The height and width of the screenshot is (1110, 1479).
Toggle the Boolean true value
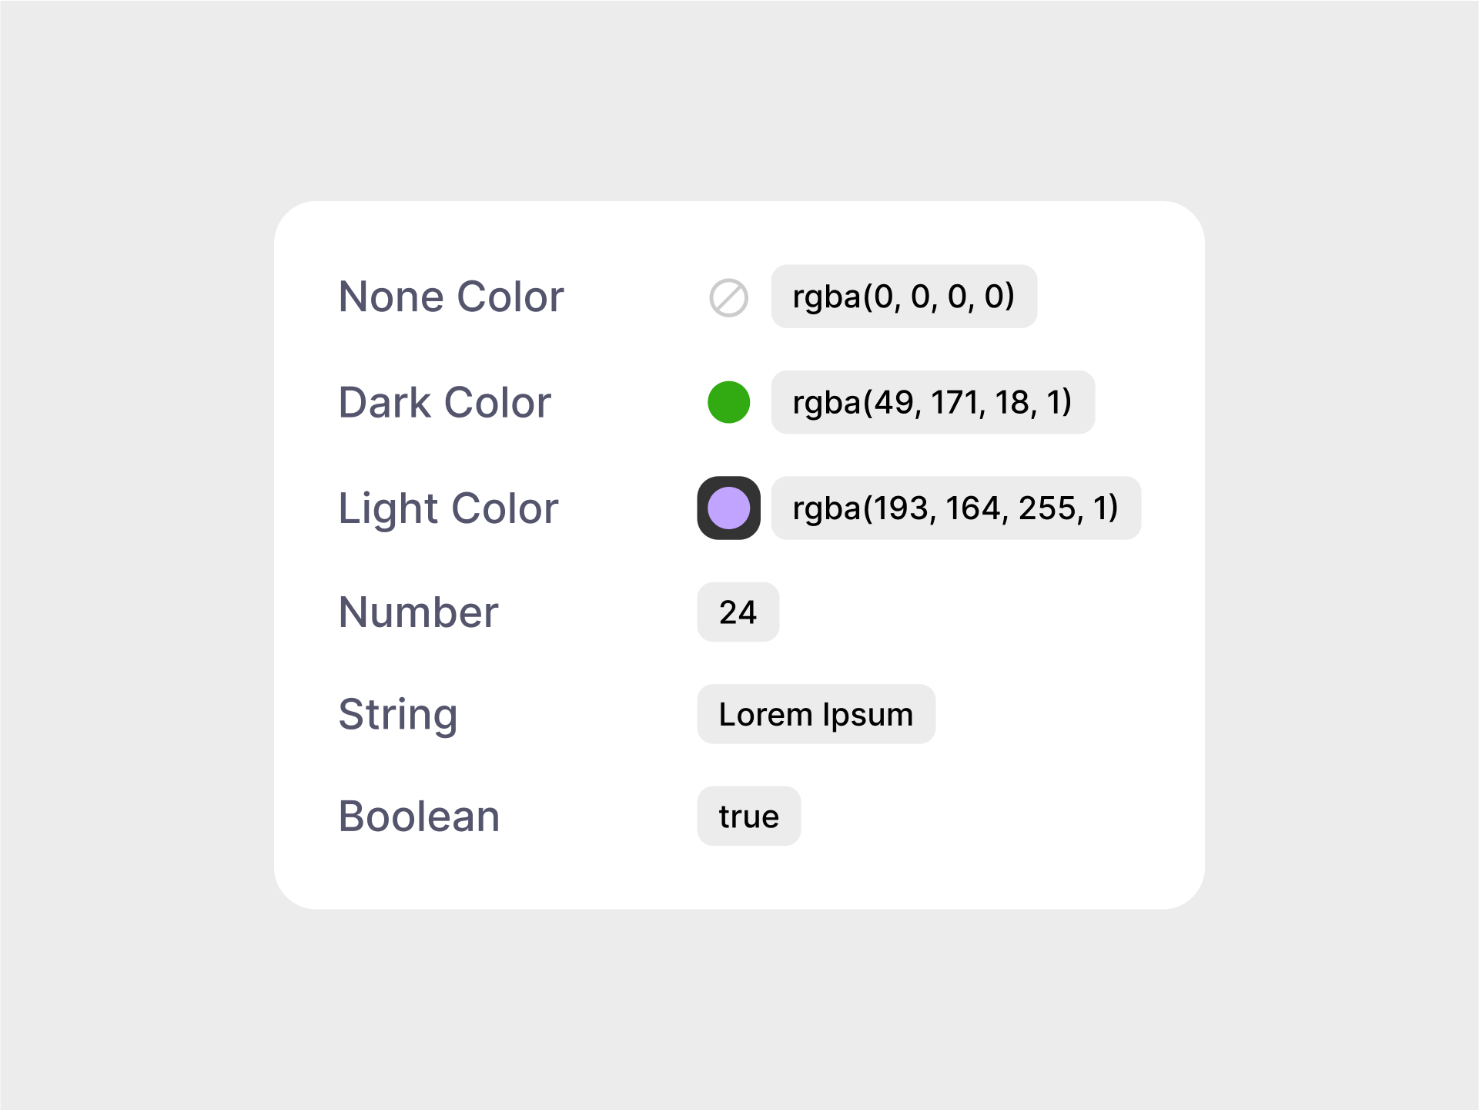click(749, 816)
